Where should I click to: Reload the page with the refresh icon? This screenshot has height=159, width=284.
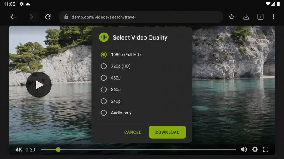pos(48,17)
